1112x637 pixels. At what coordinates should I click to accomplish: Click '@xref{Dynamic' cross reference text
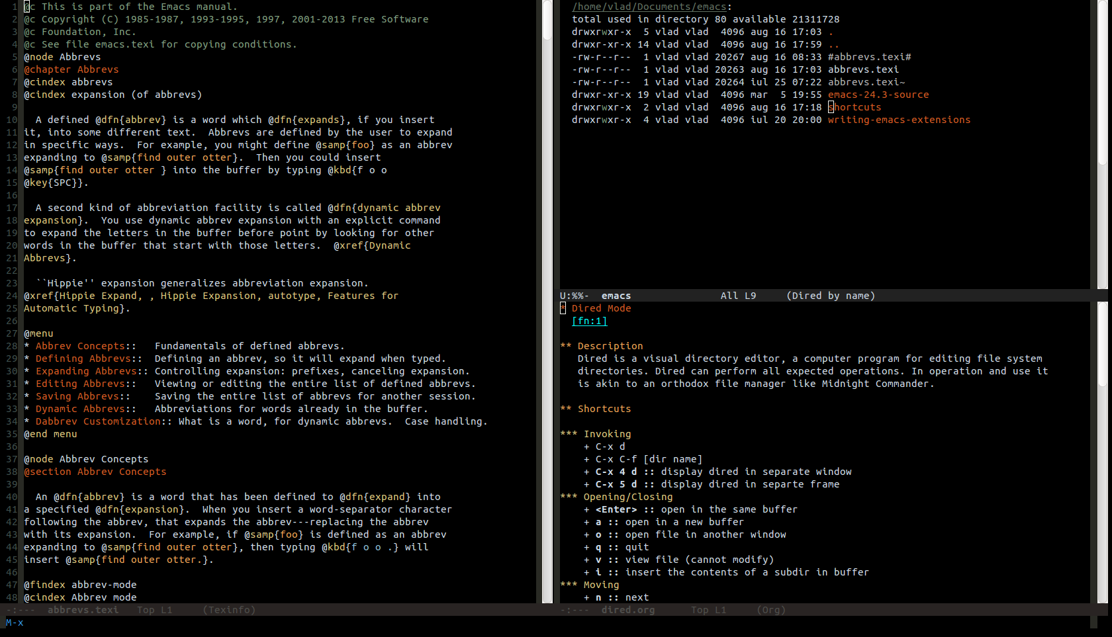click(x=372, y=245)
